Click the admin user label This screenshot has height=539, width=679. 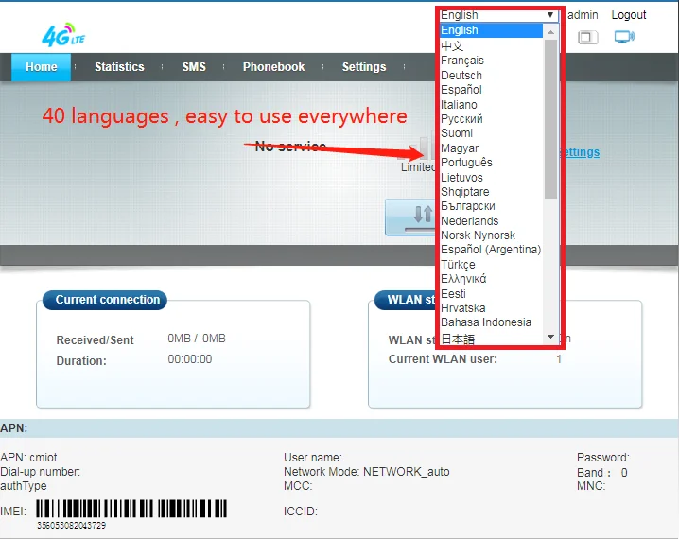583,15
